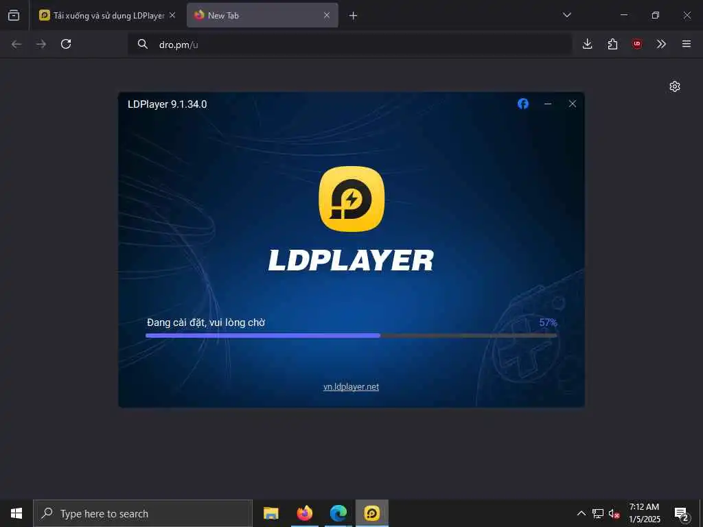Image resolution: width=703 pixels, height=527 pixels.
Task: Open the Windows Start menu
Action: 16,513
